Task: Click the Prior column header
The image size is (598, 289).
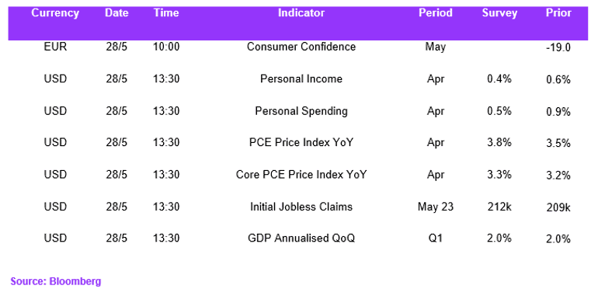Action: pyautogui.click(x=558, y=13)
